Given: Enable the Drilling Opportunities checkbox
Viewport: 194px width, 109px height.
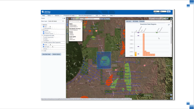Looking at the screenshot, I should click(44, 37).
